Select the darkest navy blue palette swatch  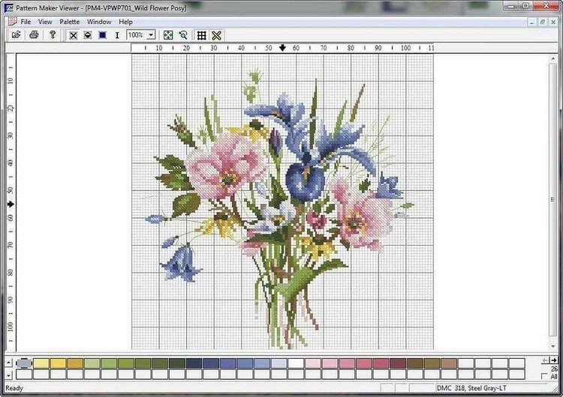click(x=194, y=363)
